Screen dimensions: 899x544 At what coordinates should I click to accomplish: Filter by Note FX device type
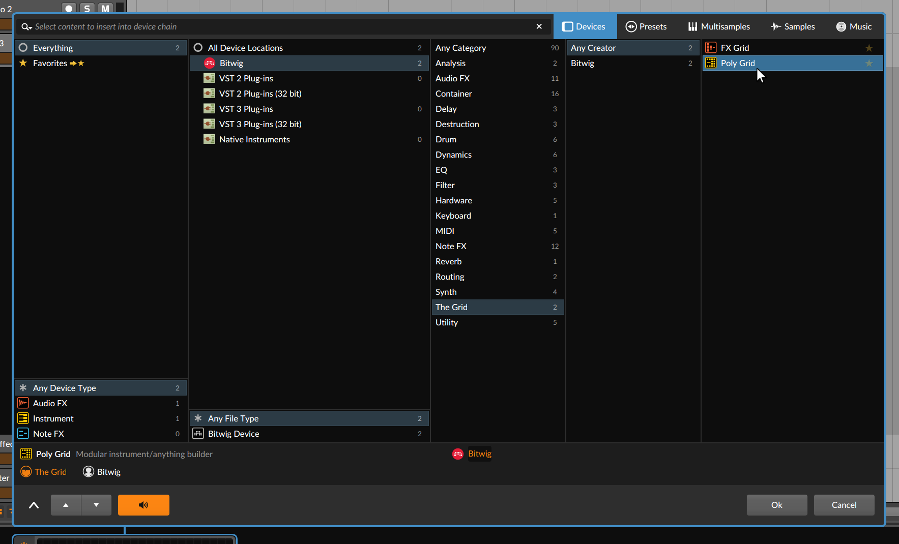pyautogui.click(x=100, y=434)
